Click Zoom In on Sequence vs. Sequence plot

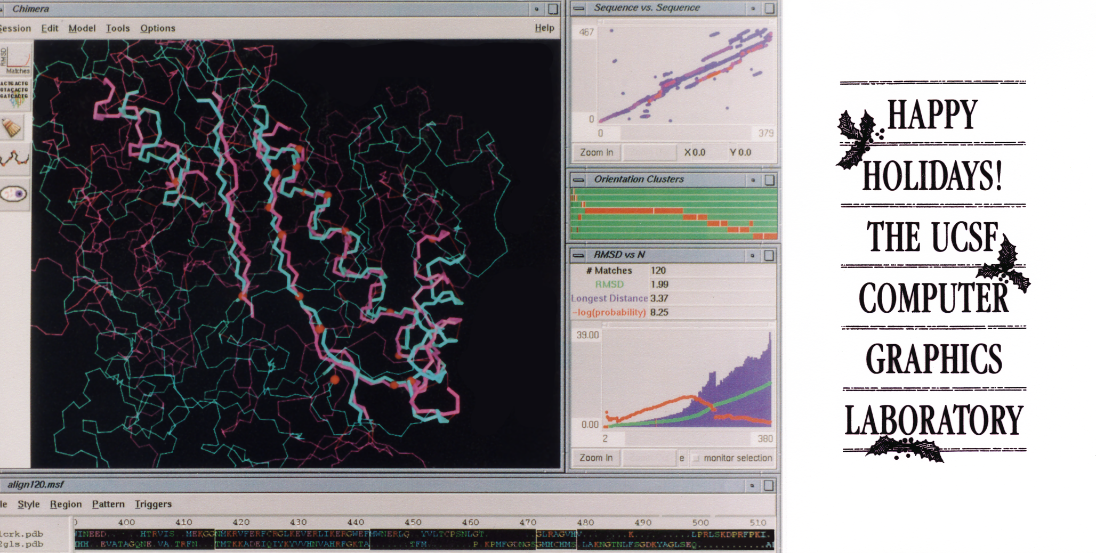coord(597,152)
